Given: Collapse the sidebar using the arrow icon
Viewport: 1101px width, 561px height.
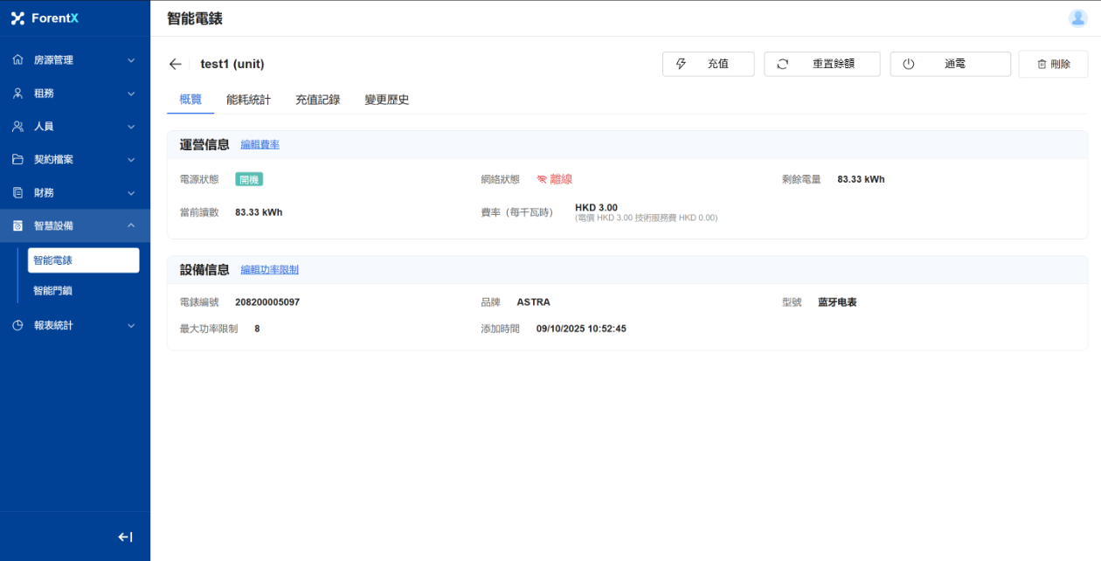Looking at the screenshot, I should (125, 537).
